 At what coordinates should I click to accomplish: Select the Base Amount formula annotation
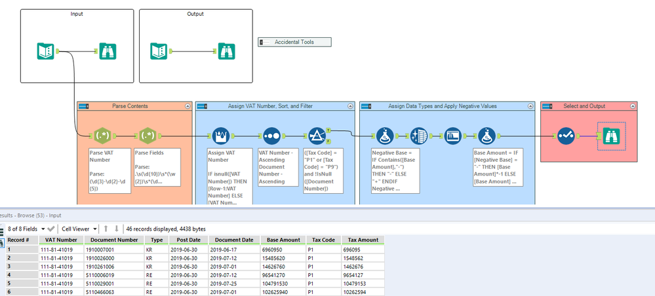tap(498, 167)
